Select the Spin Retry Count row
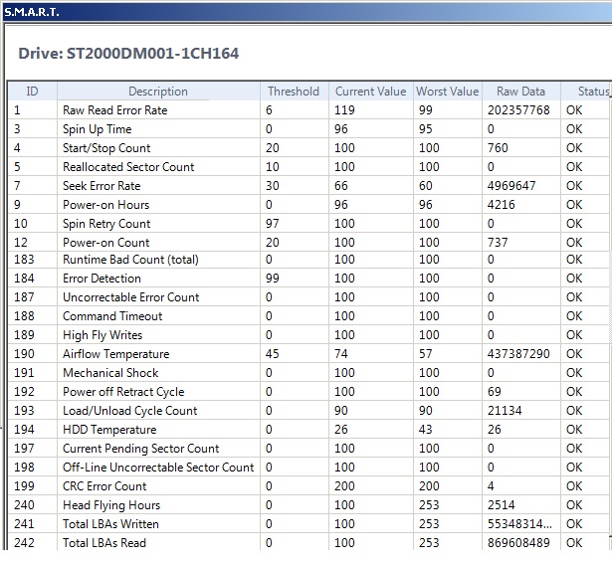612x563 pixels. click(309, 224)
